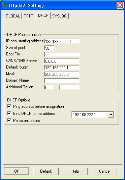Click the Default button
The height and width of the screenshot is (180, 125).
(46, 171)
